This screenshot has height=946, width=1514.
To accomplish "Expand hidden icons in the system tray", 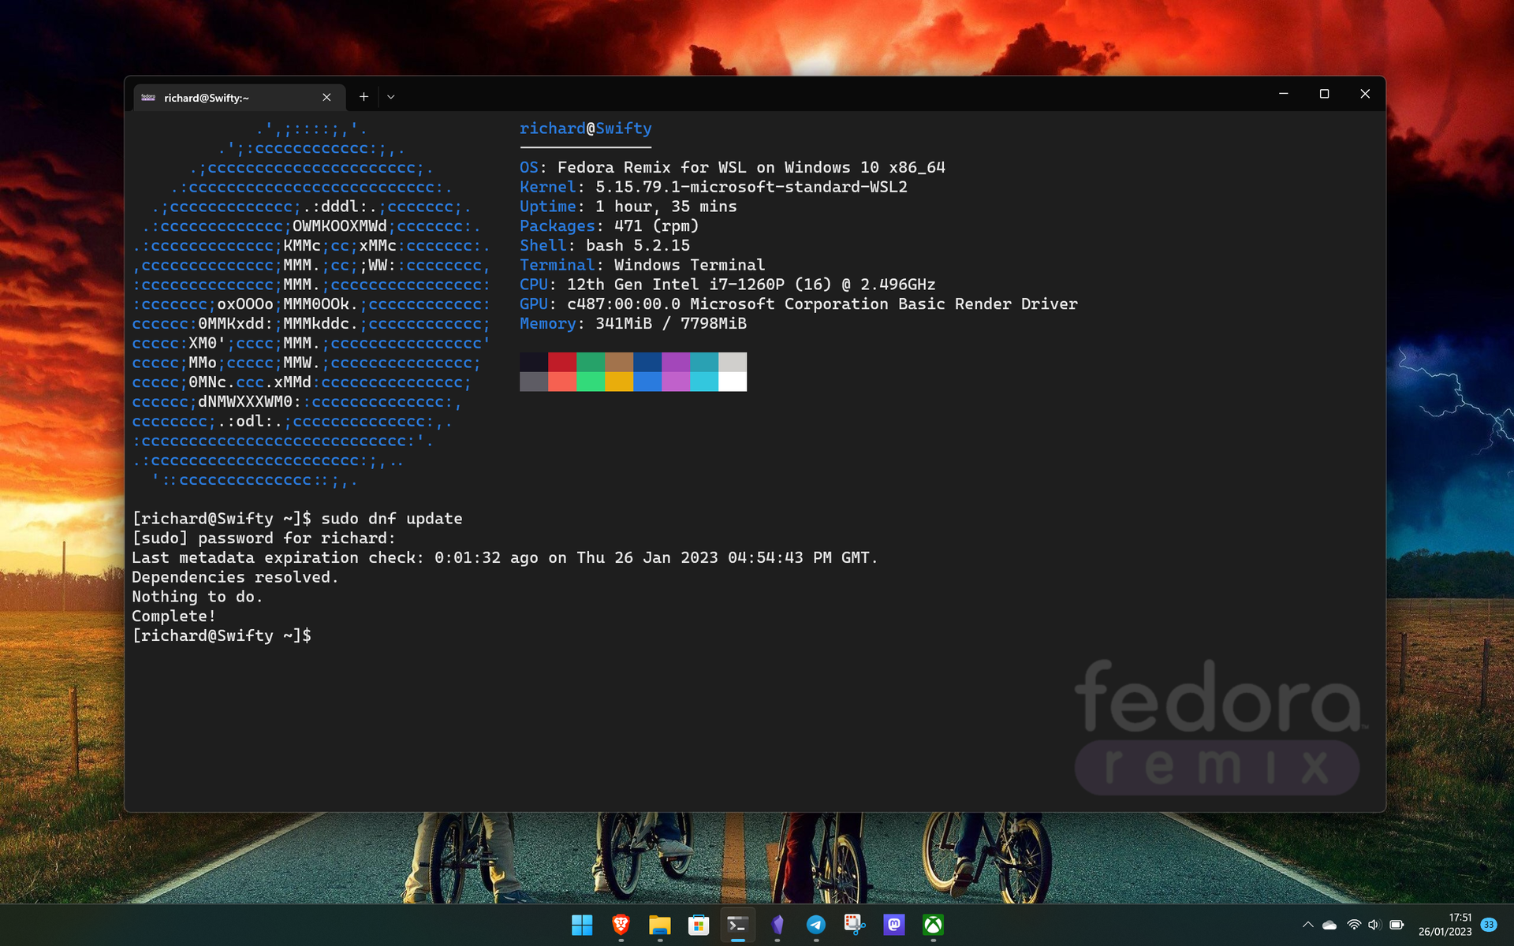I will [1307, 925].
